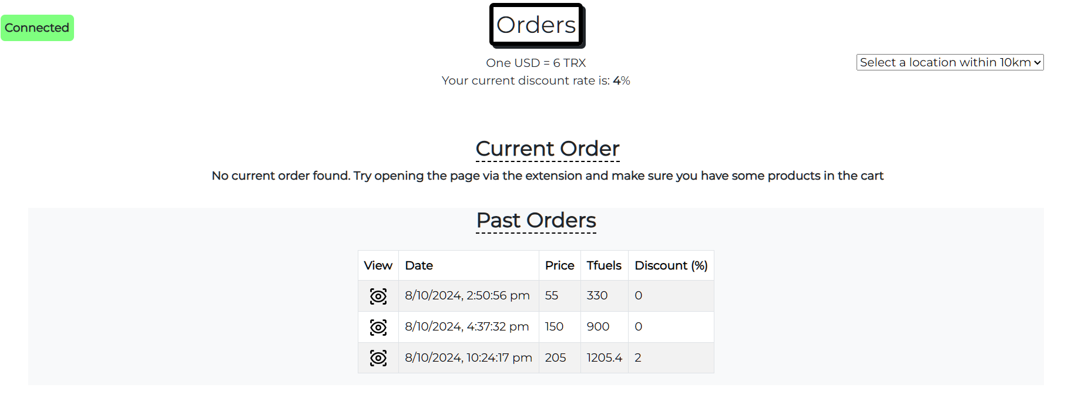The image size is (1071, 408).
Task: View the order from 4:37:32 pm
Action: pyautogui.click(x=378, y=327)
